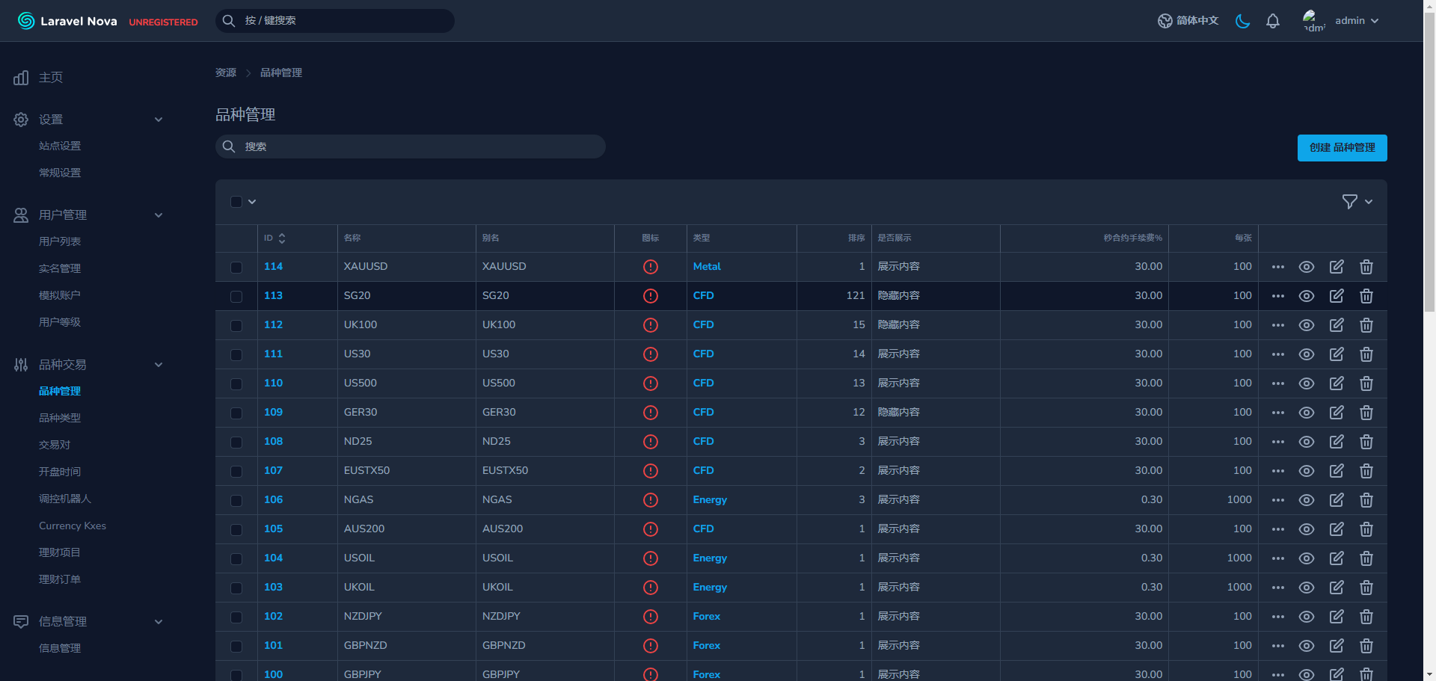Click the 创建 品种管理 button
The image size is (1436, 681).
pyautogui.click(x=1342, y=148)
